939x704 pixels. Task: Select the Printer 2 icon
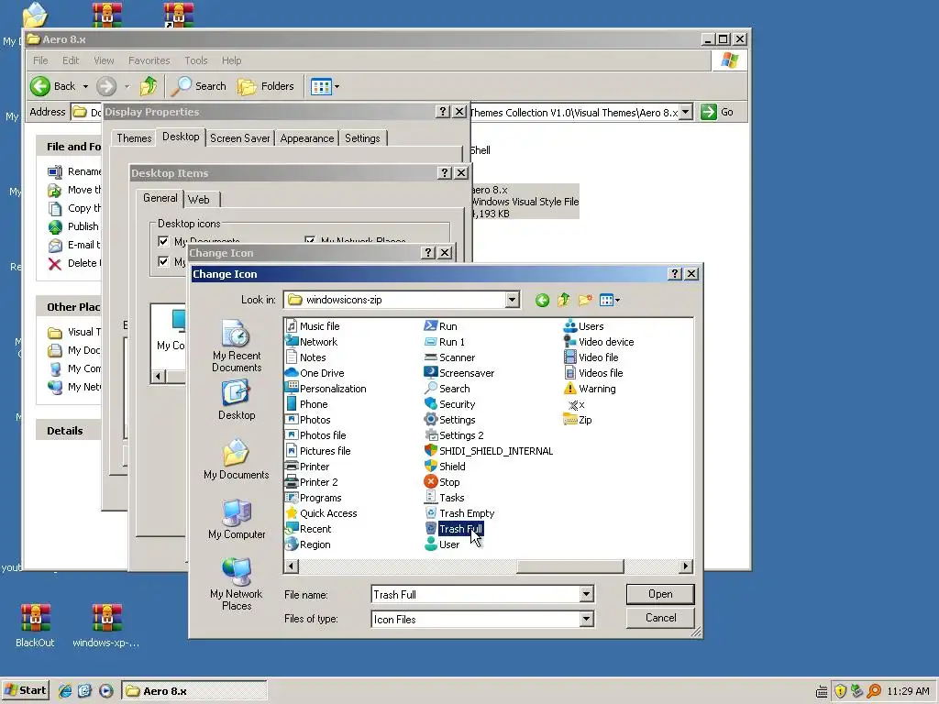[x=312, y=482]
